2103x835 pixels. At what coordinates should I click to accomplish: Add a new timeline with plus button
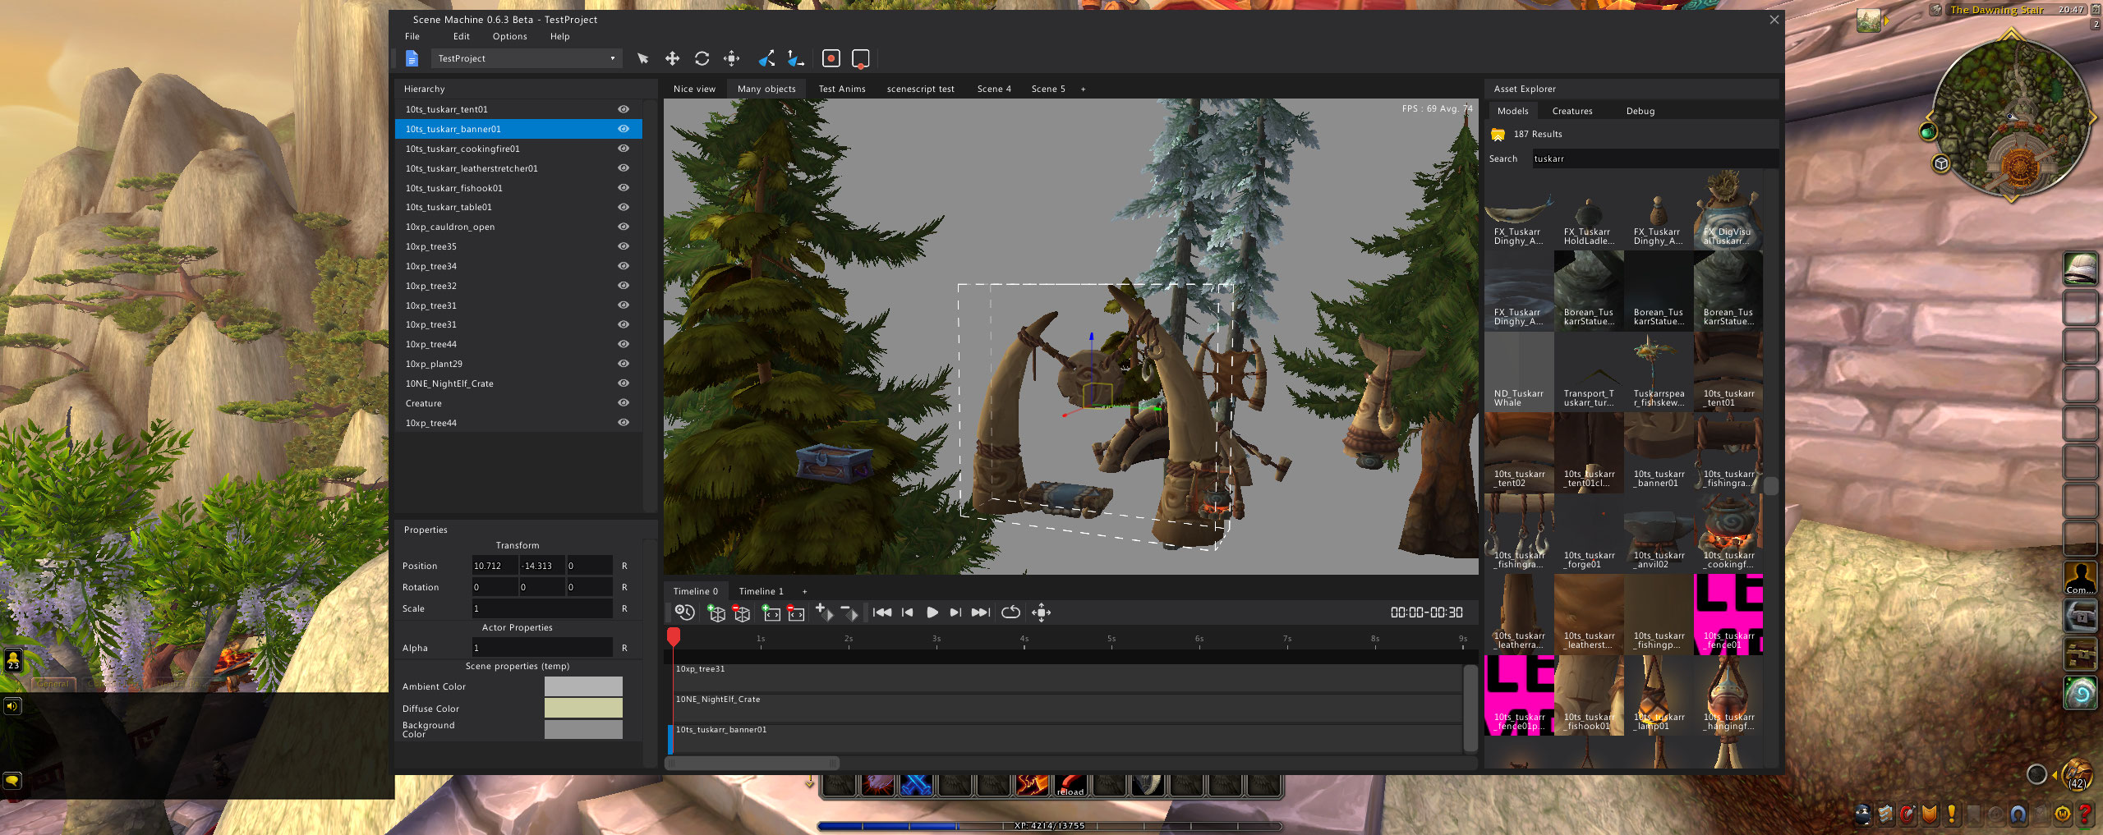tap(804, 591)
